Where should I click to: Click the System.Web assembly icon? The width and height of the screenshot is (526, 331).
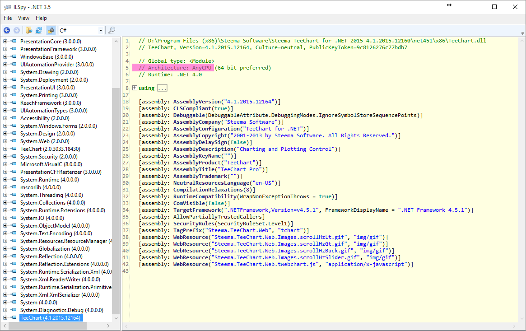[14, 141]
